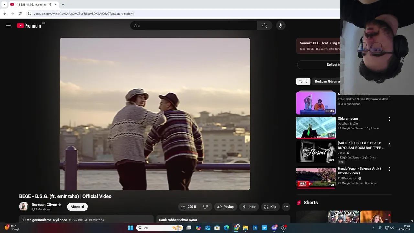The image size is (414, 233).
Task: Play Olduramadım video thumbnail
Action: pos(316,128)
